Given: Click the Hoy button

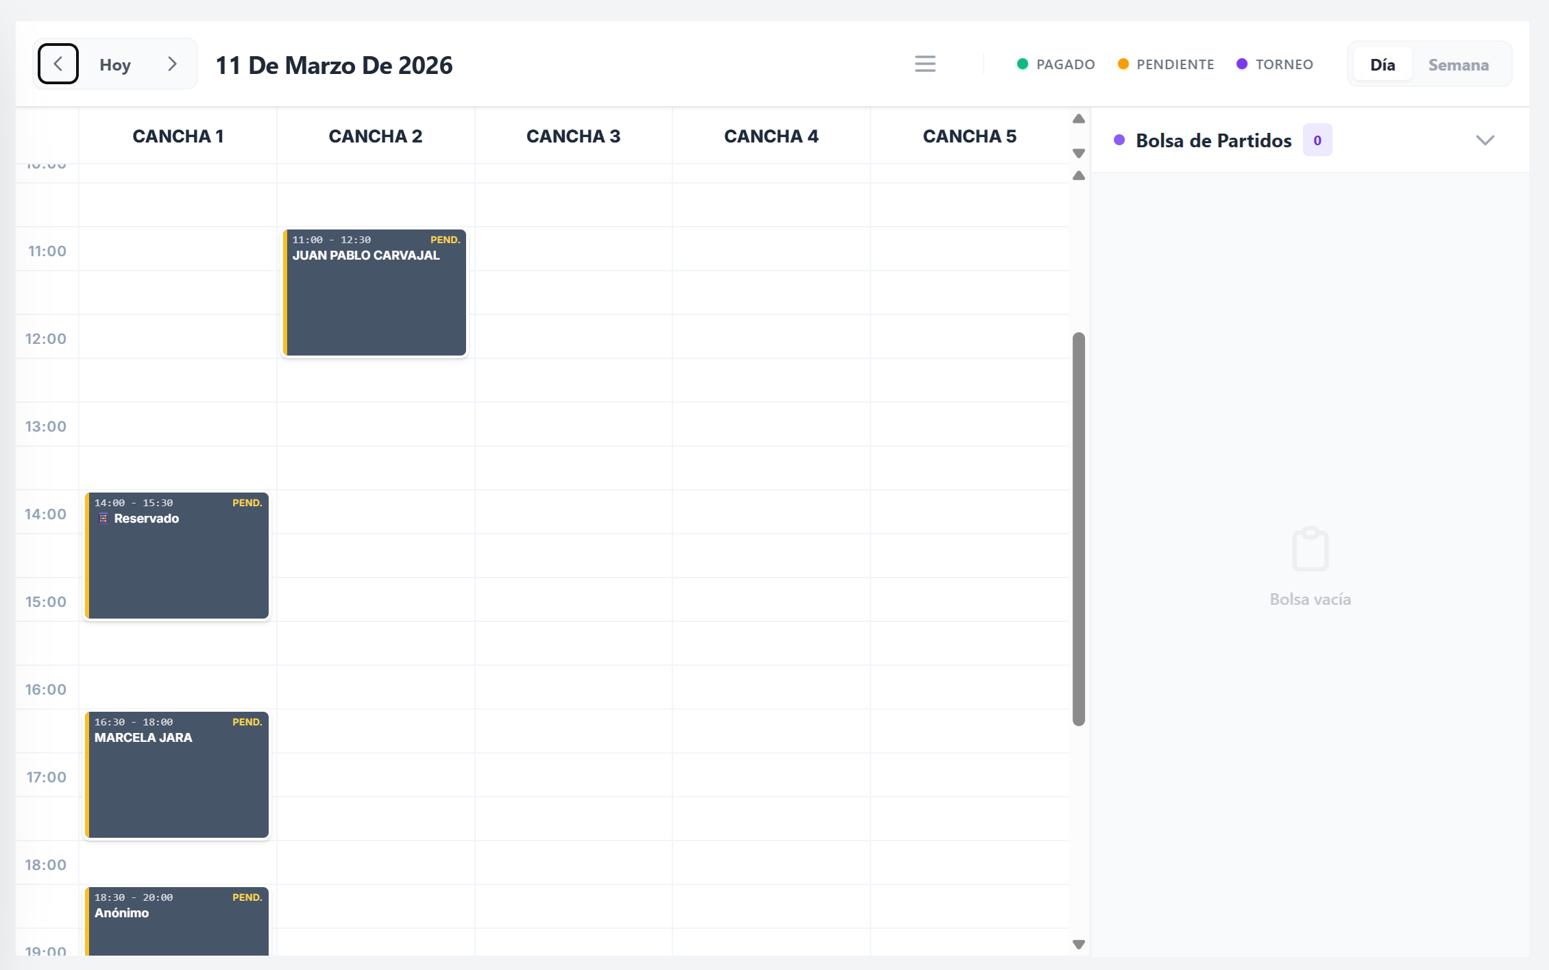Looking at the screenshot, I should point(115,64).
